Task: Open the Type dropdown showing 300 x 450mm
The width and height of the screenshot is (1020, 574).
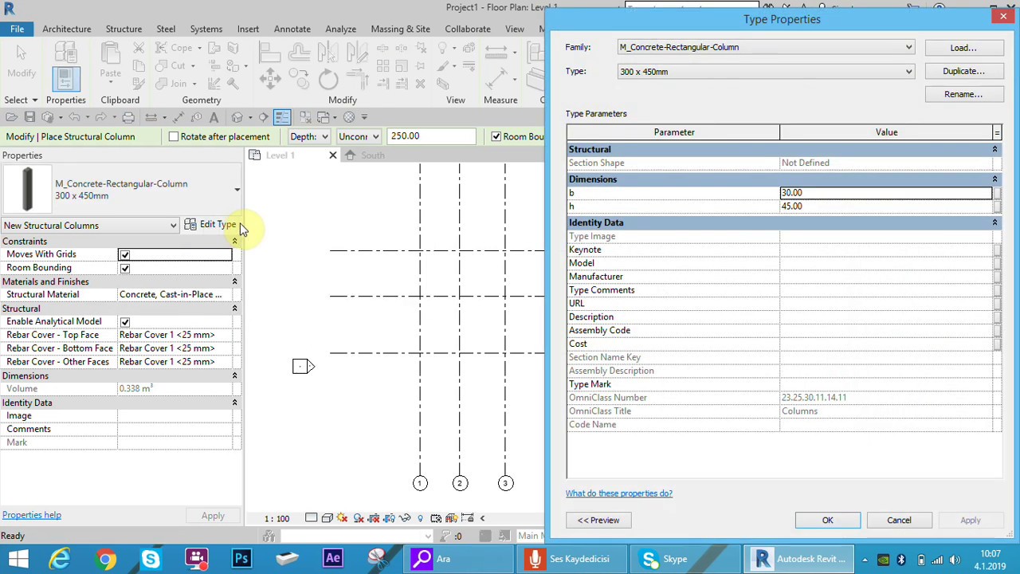Action: [908, 72]
